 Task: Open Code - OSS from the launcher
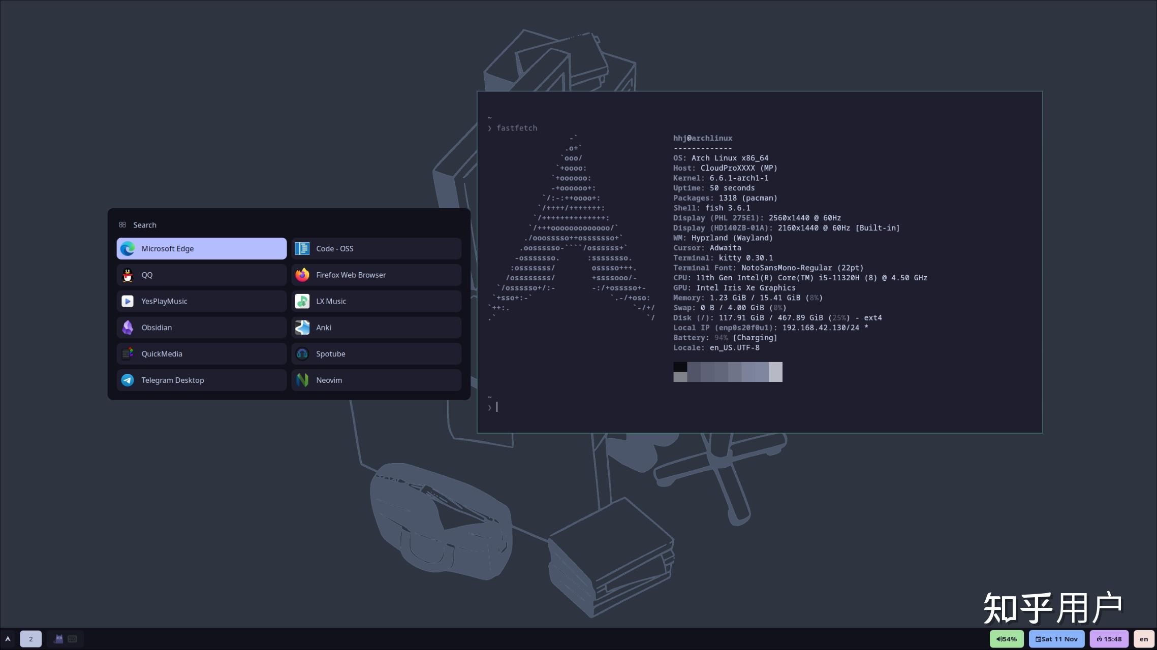pos(376,248)
